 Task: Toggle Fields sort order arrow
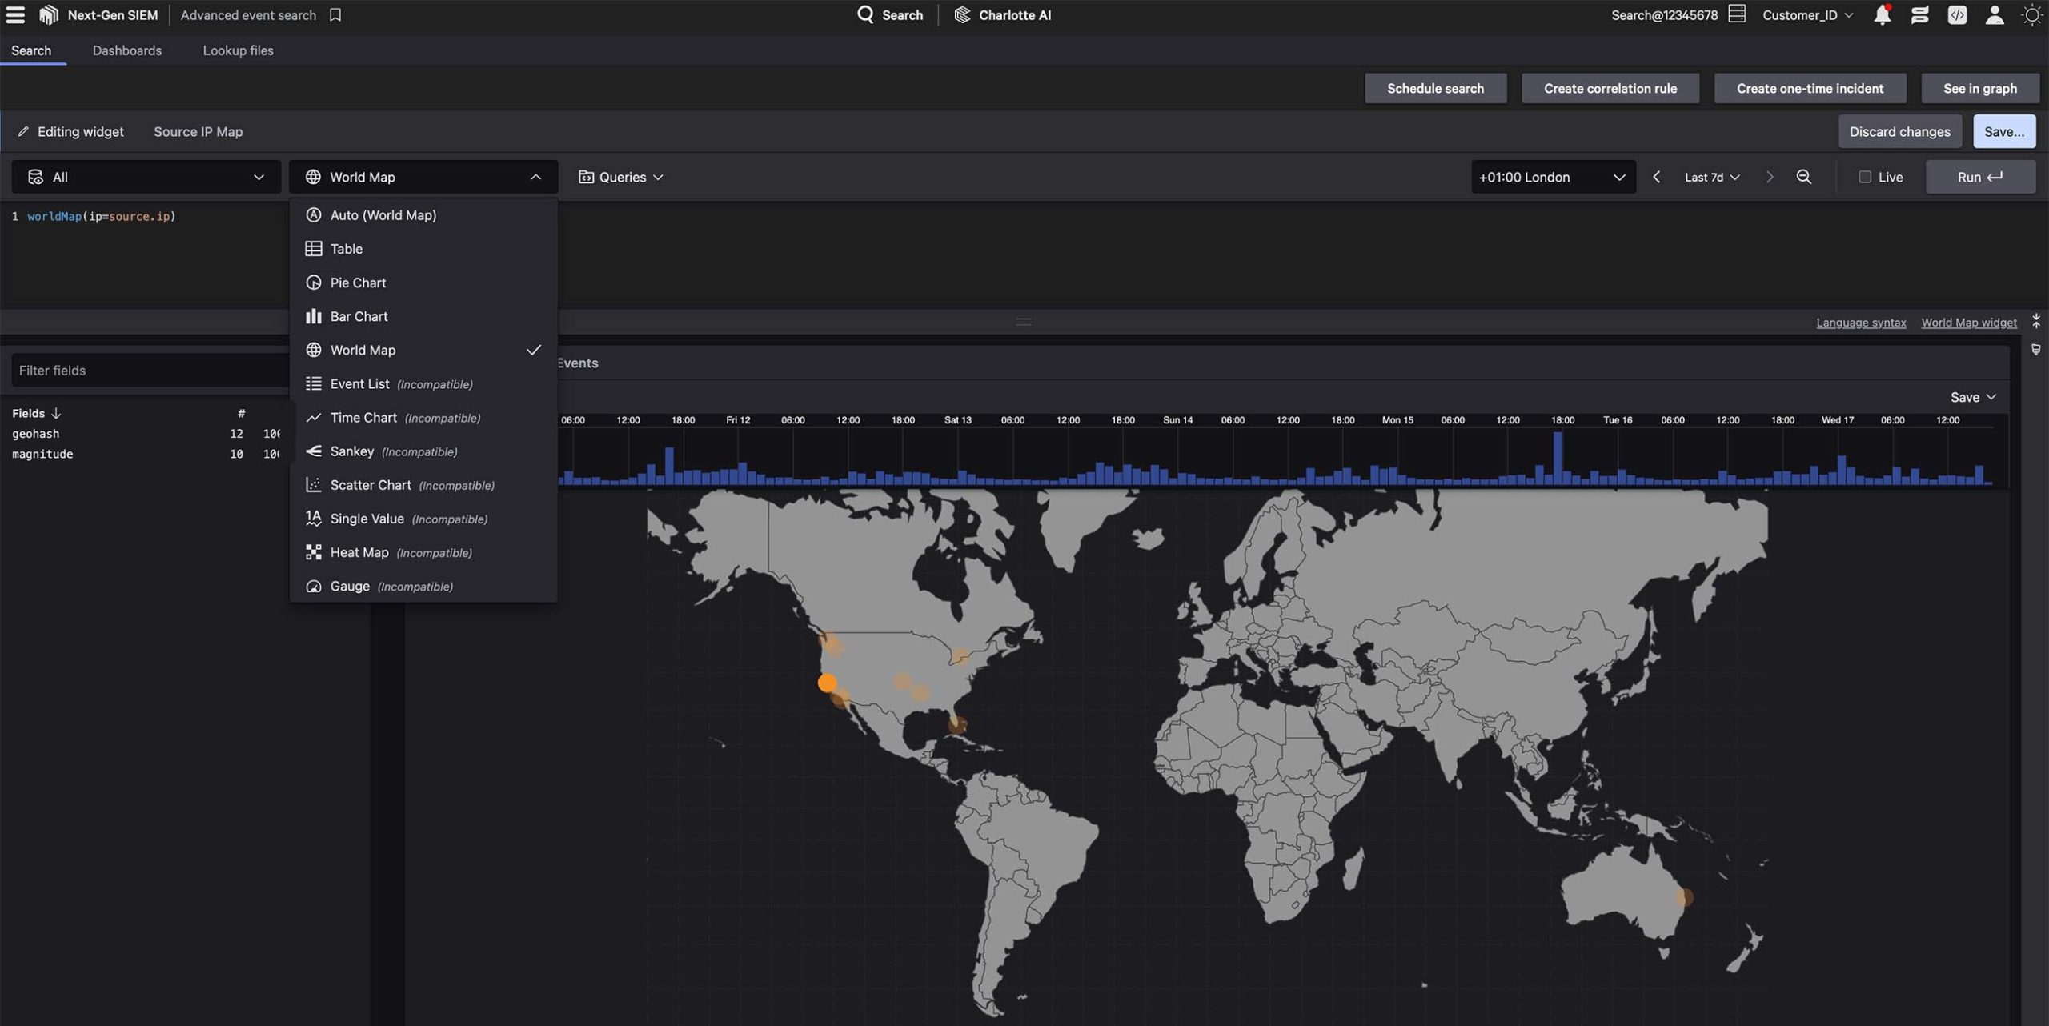tap(56, 413)
